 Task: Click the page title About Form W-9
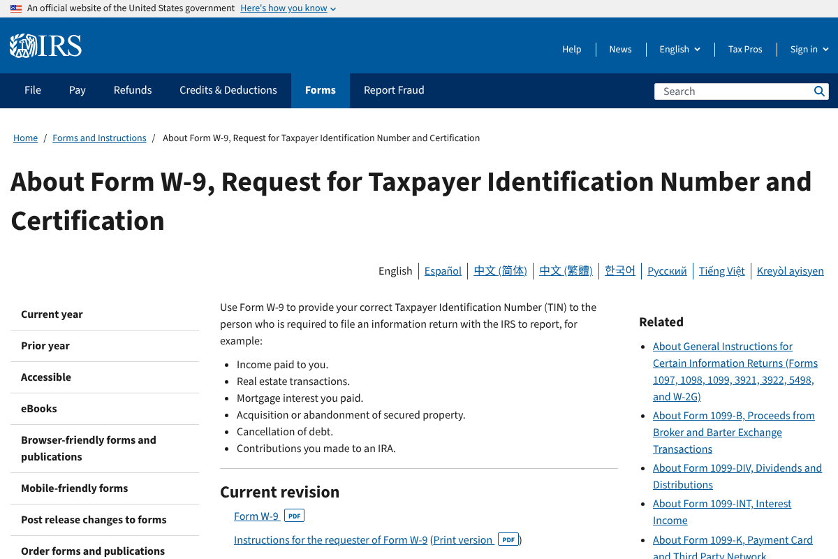411,201
